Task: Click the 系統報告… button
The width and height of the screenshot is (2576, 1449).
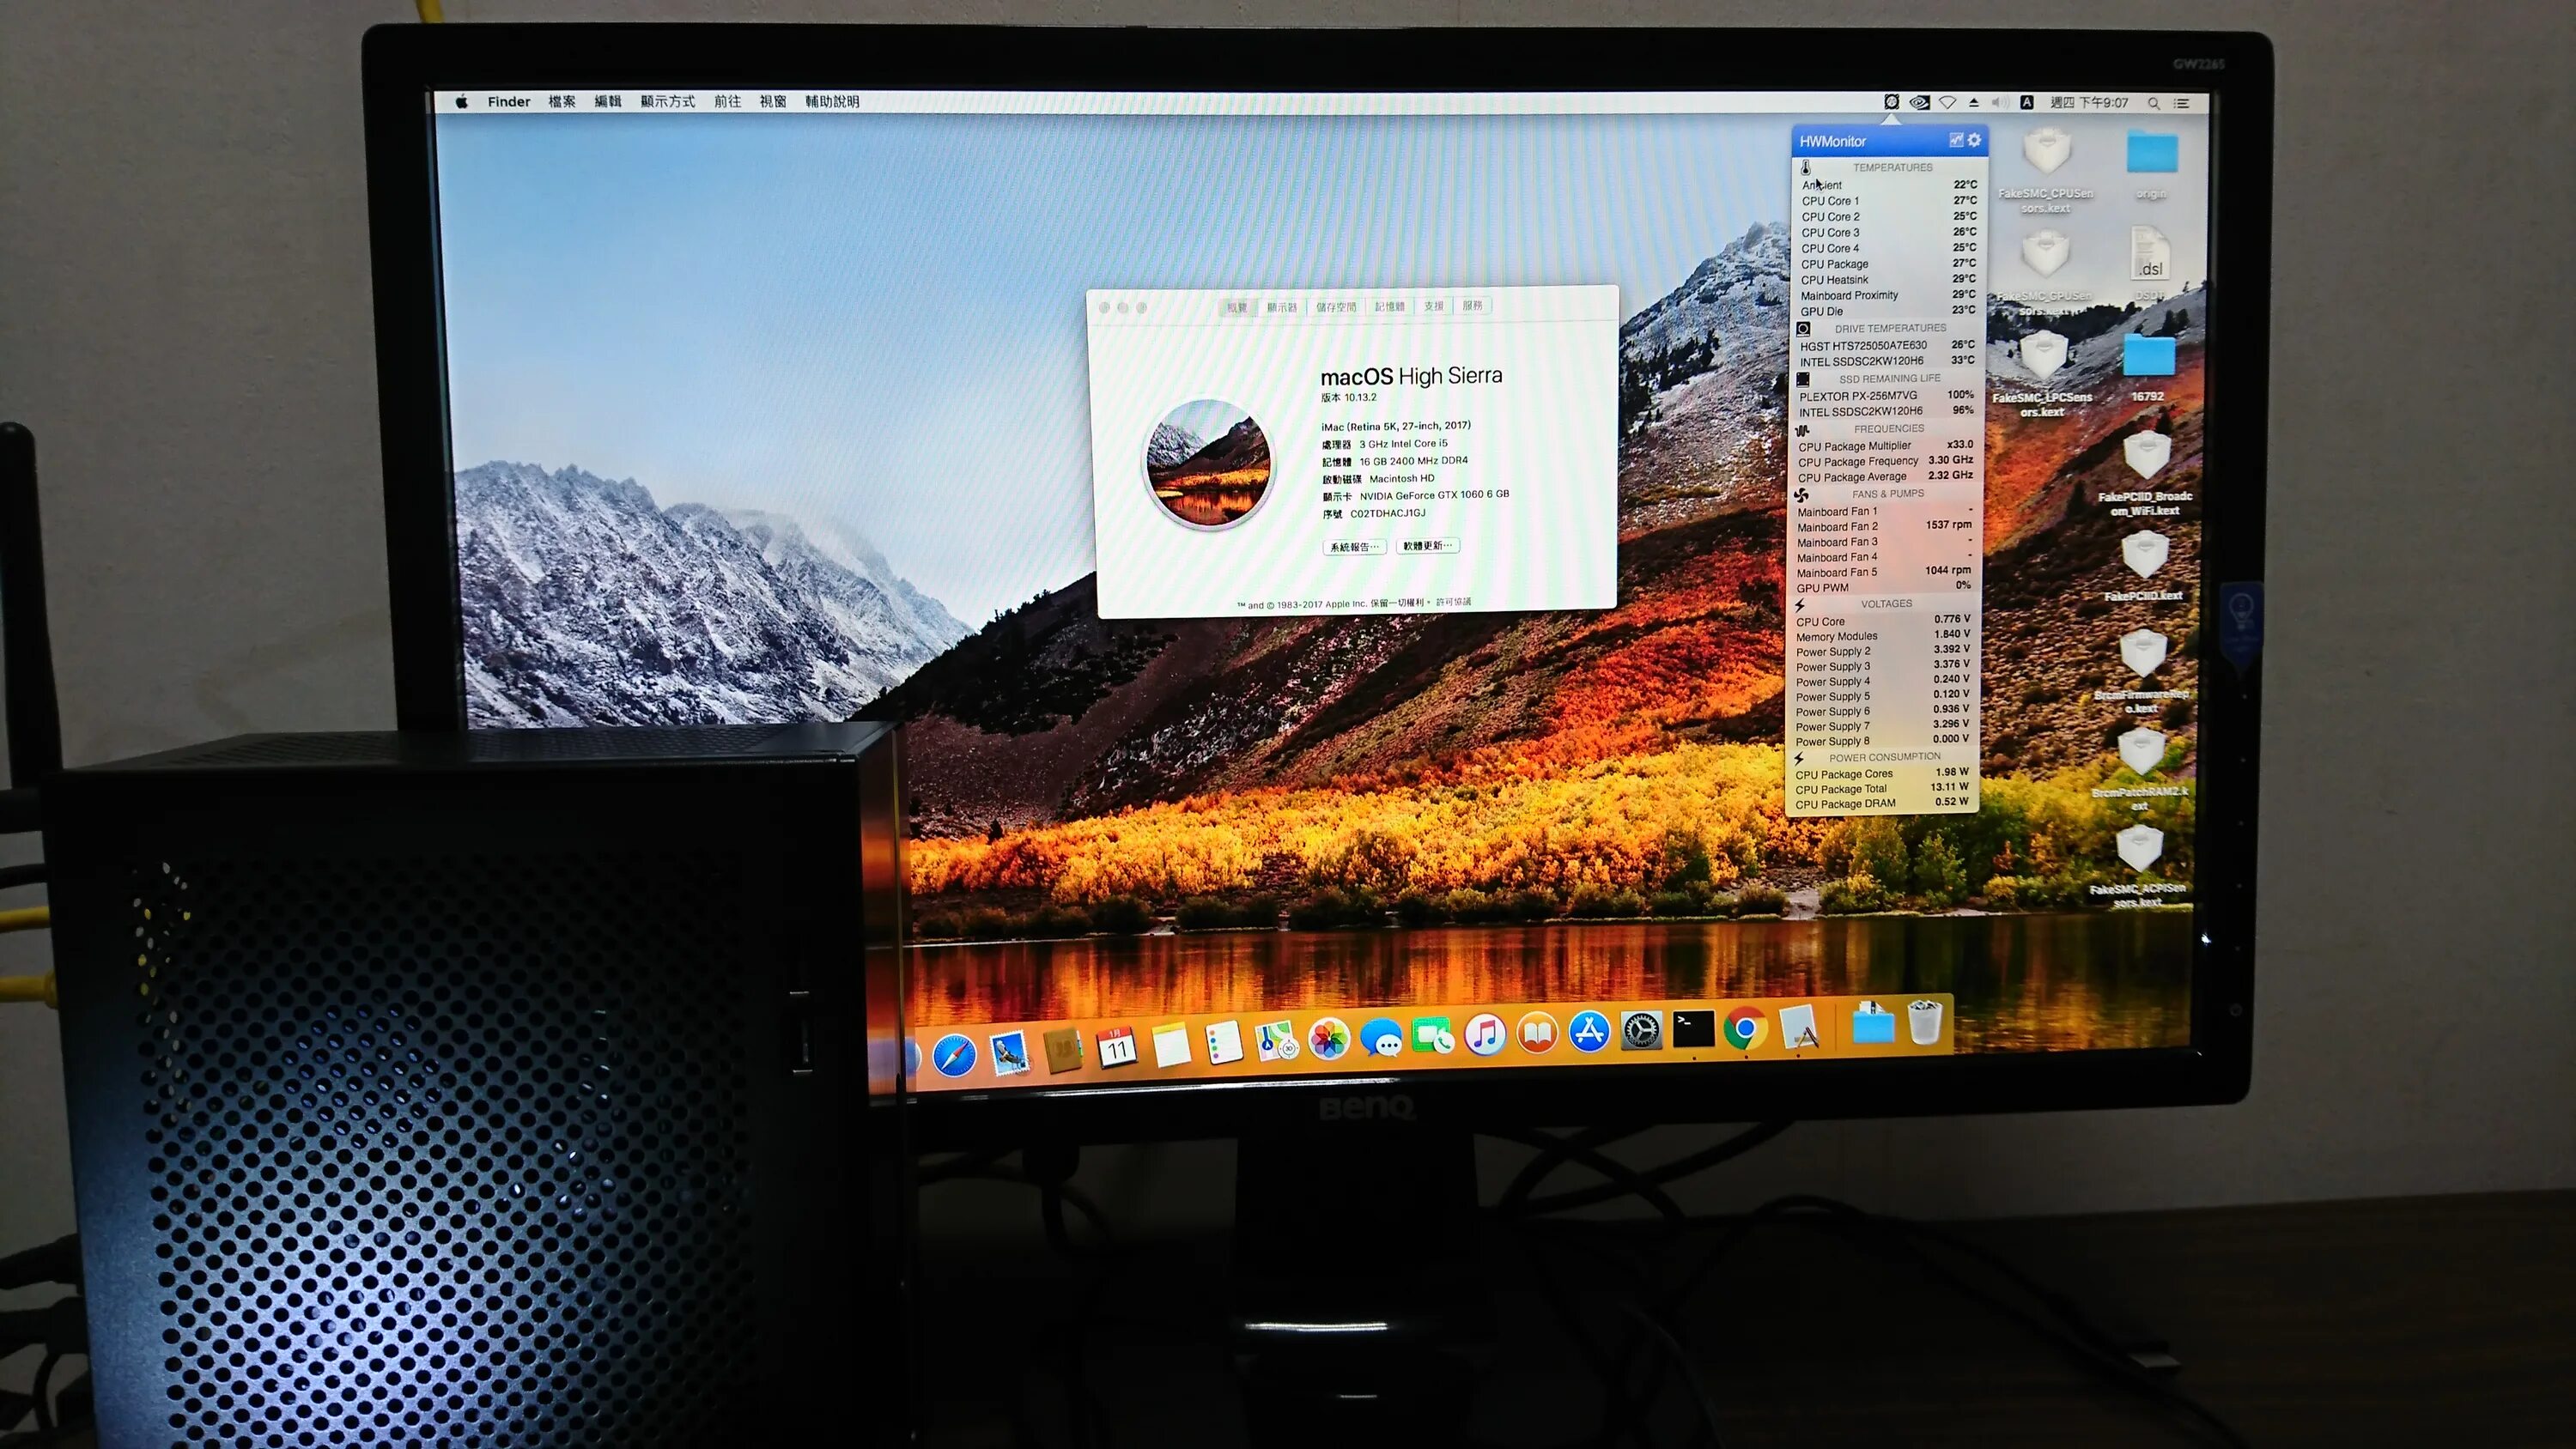Action: 1355,547
